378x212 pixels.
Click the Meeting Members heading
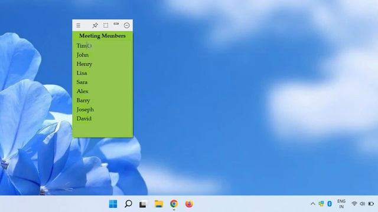click(x=102, y=36)
